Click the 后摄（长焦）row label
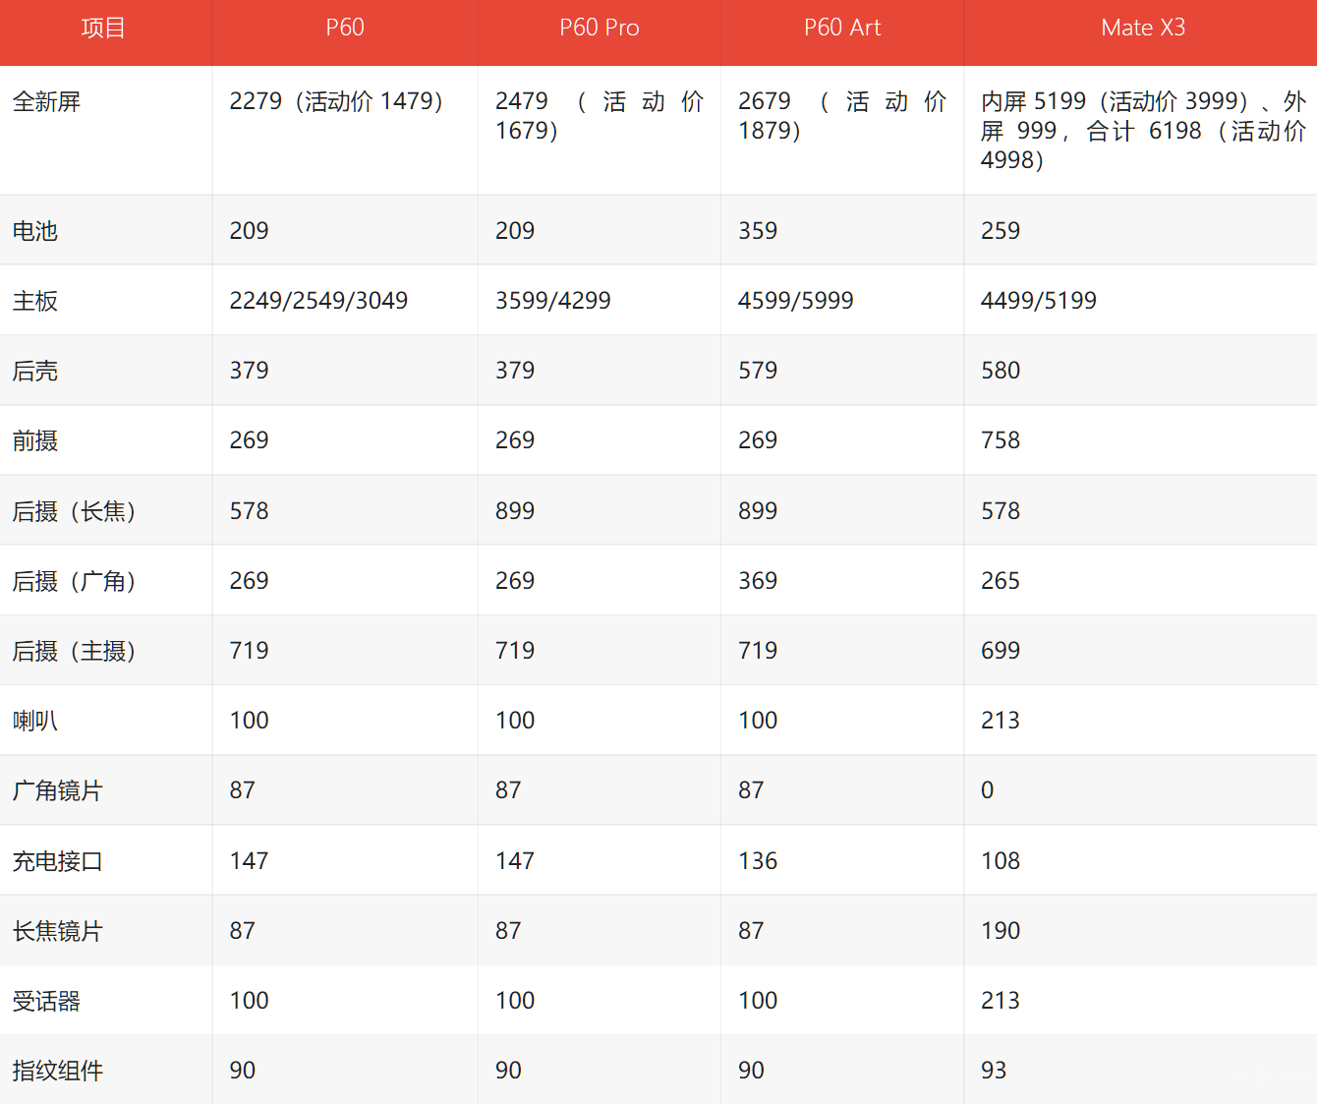1317x1104 pixels. coord(75,511)
